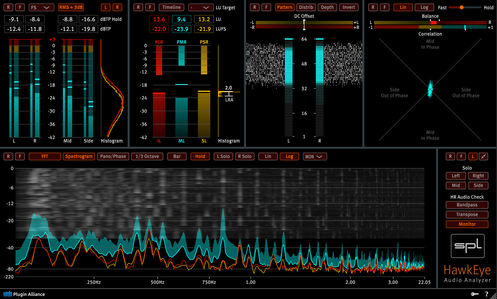The image size is (497, 299).
Task: Click the orange L icon button in the Solo panel
Action: [x=473, y=156]
